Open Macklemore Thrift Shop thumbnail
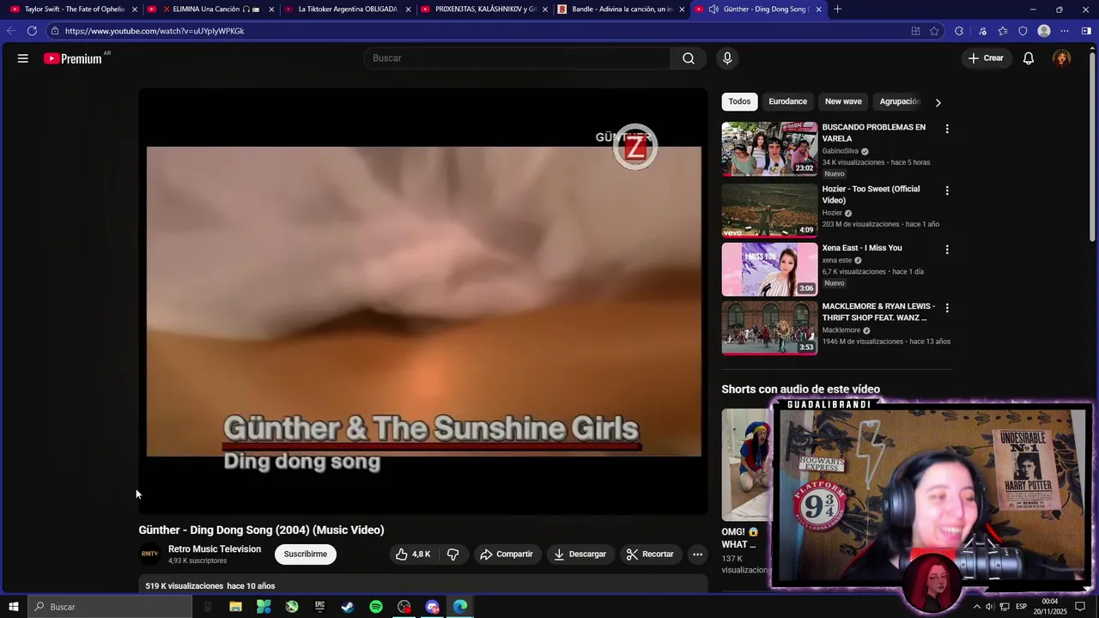This screenshot has height=618, width=1099. [769, 328]
